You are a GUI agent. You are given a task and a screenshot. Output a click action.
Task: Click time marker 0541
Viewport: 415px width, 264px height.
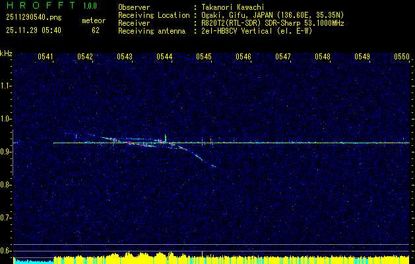[46, 57]
